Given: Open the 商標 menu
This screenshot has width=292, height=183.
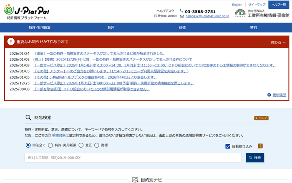Looking at the screenshot, I should (182, 27).
